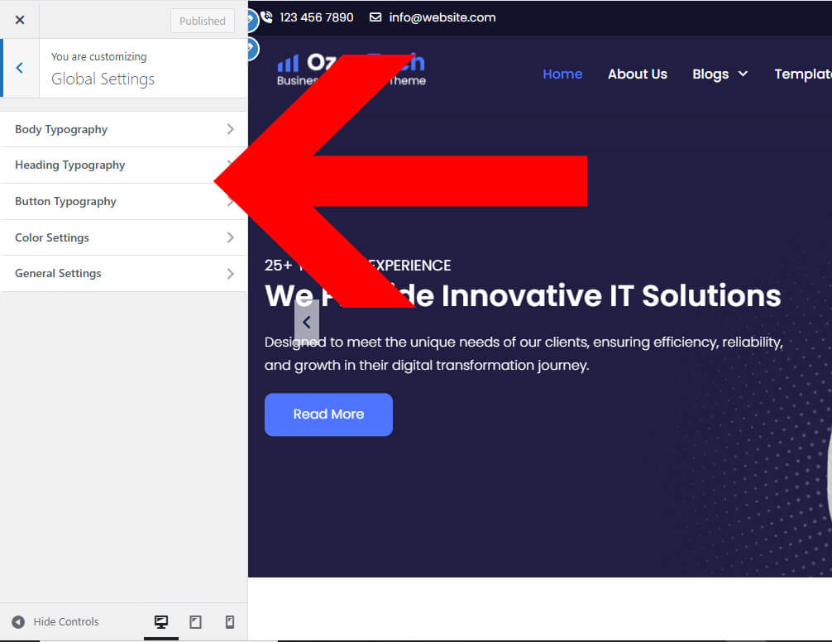
Task: Switch to tablet preview mode
Action: click(x=195, y=622)
